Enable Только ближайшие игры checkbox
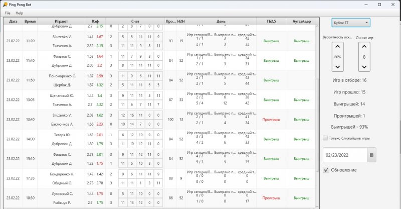The image size is (401, 209). 326,138
